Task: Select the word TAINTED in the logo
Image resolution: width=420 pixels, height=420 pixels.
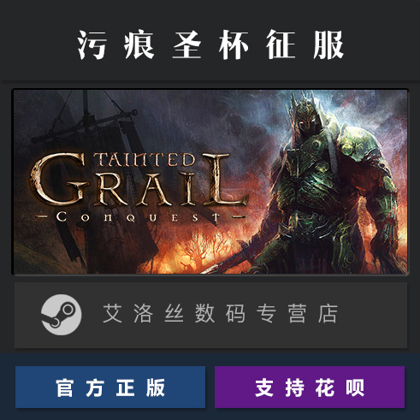Action: tap(145, 160)
